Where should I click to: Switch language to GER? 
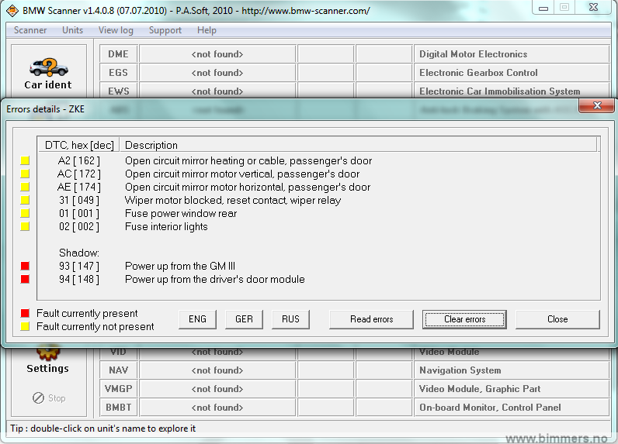244,319
